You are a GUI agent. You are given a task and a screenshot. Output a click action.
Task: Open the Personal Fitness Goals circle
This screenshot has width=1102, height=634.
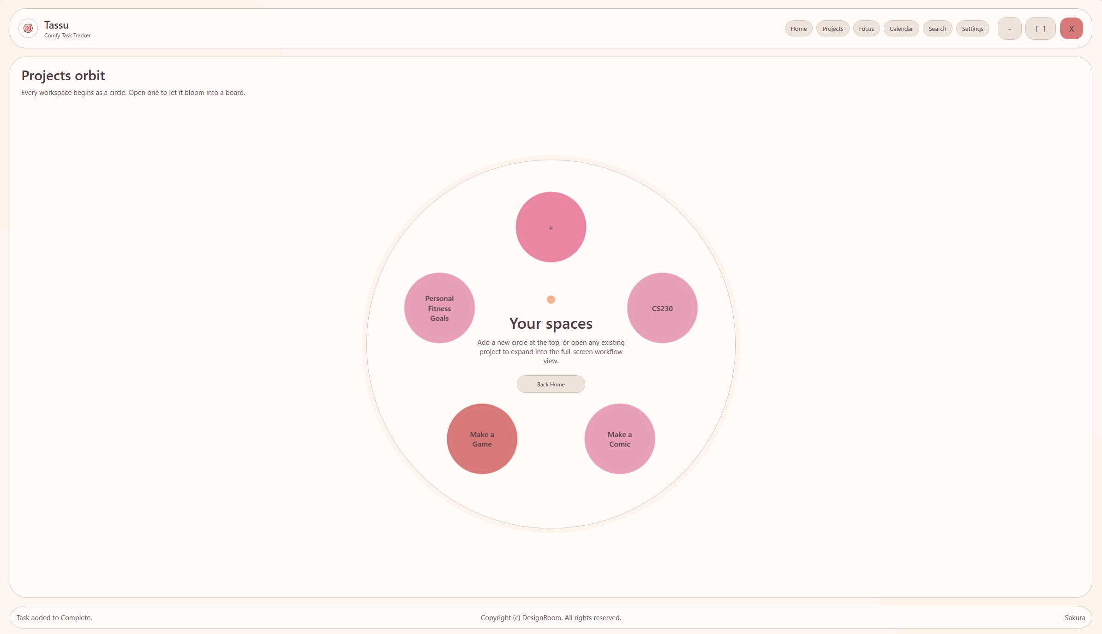coord(439,308)
